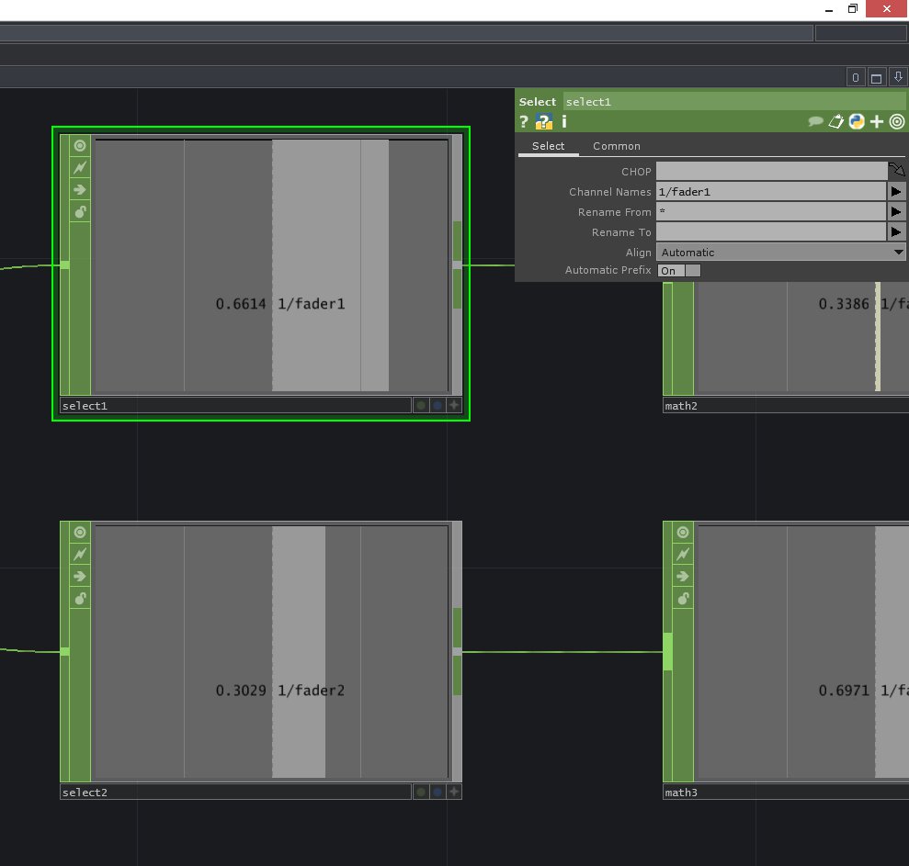Viewport: 909px width, 866px height.
Task: Open the comment bubble for select1
Action: 815,121
